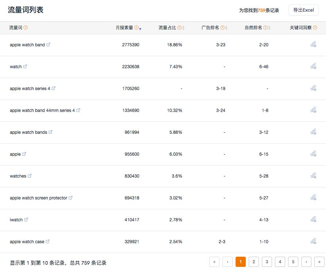Viewport: 326px width, 272px height.
Task: Go to next page arrow
Action: pyautogui.click(x=306, y=262)
